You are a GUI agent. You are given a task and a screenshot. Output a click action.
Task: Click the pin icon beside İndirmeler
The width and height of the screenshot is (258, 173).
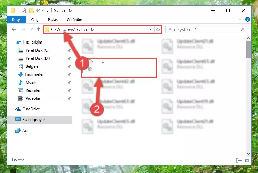pyautogui.click(x=69, y=74)
